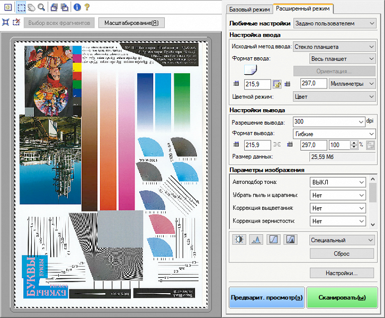The width and height of the screenshot is (385, 318).
Task: Open brightness and contrast adjustment
Action: 239,240
